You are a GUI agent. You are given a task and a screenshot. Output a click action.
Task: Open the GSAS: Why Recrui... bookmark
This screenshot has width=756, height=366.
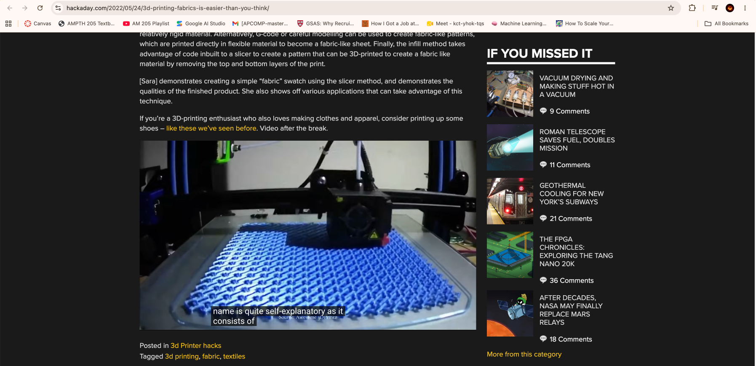pos(326,24)
